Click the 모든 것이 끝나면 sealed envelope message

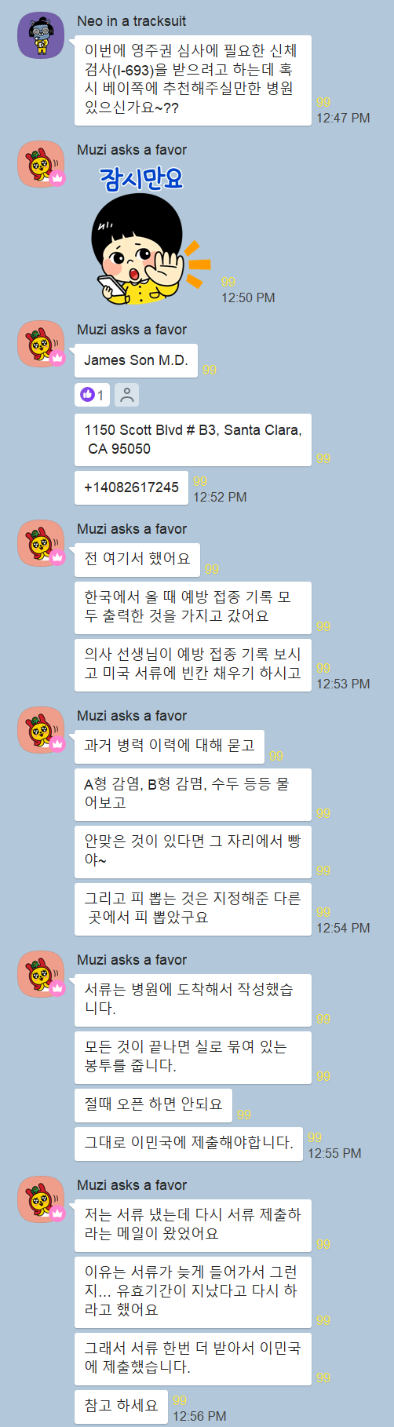193,1057
